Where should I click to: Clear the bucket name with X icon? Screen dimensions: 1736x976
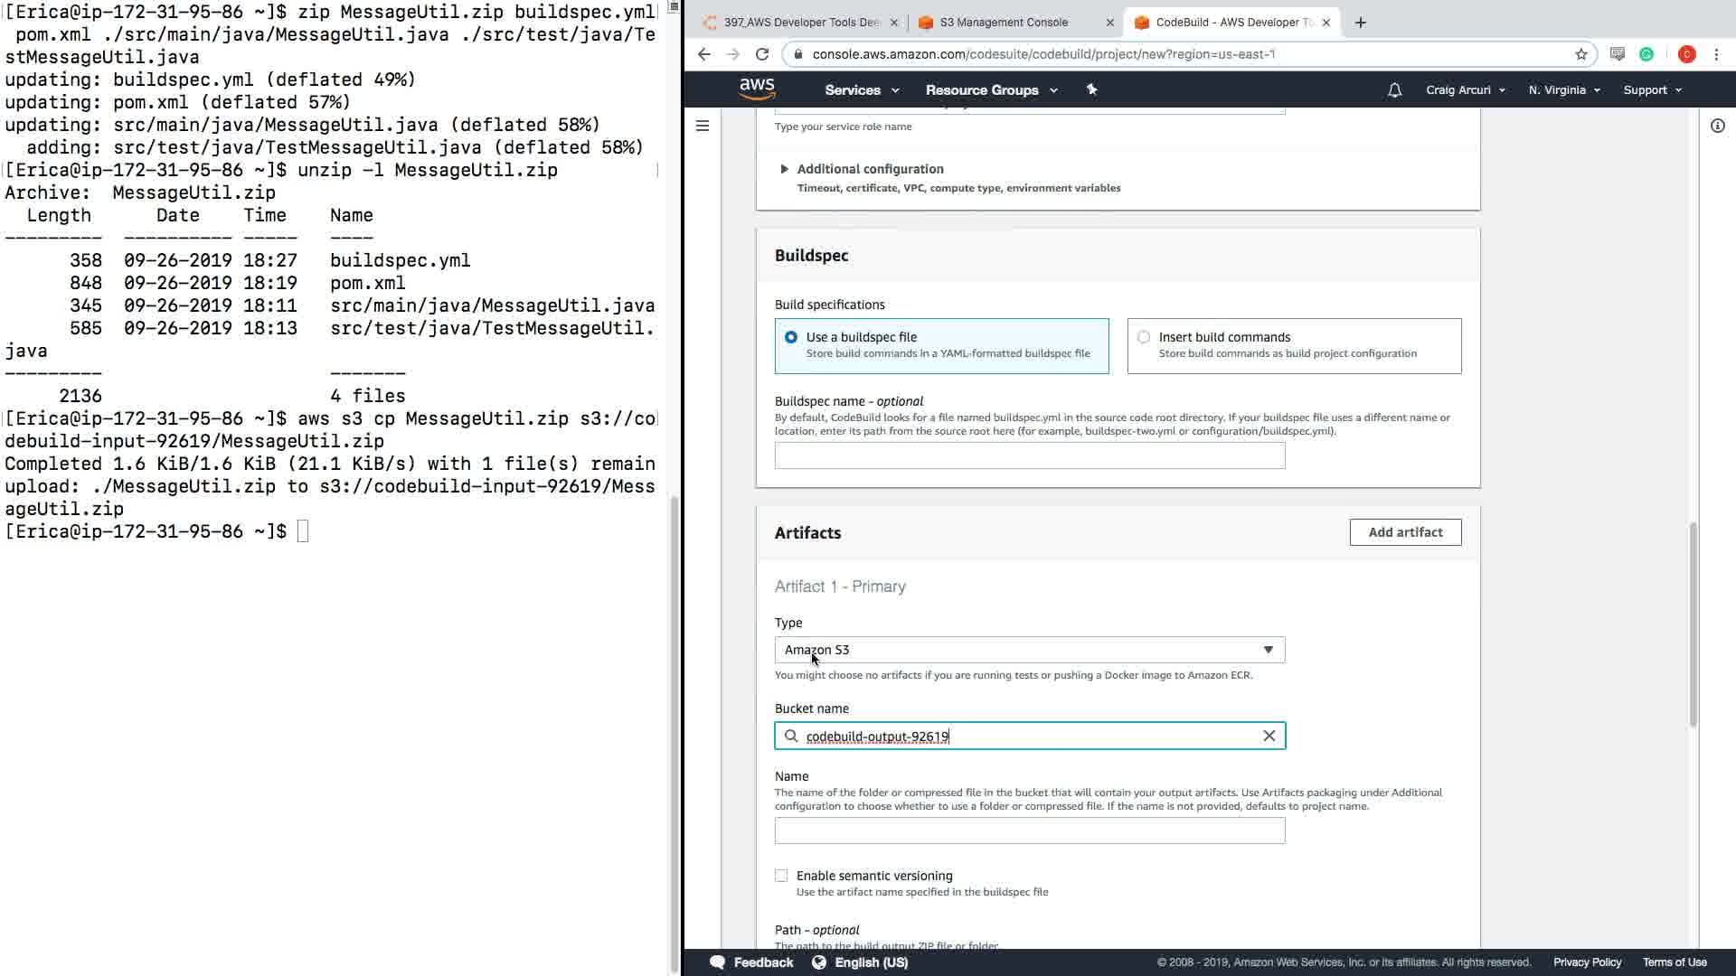(1269, 736)
